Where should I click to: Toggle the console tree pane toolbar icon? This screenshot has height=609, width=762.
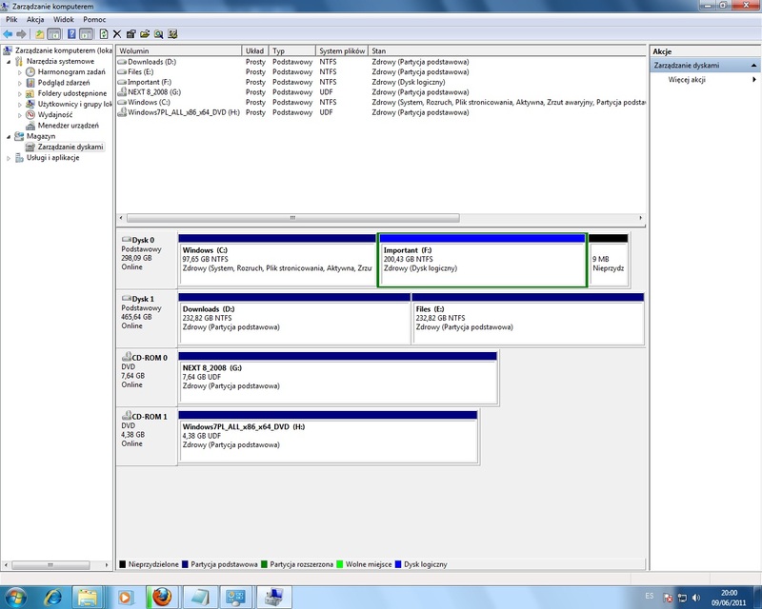pyautogui.click(x=54, y=34)
